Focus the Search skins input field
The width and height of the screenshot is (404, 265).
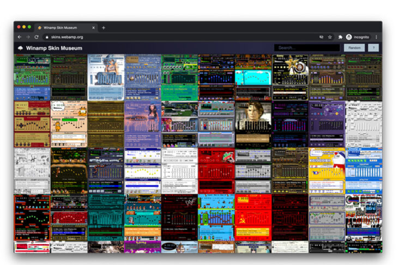pyautogui.click(x=307, y=47)
